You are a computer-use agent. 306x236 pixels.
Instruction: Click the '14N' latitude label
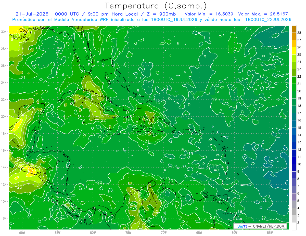(x=4, y=168)
